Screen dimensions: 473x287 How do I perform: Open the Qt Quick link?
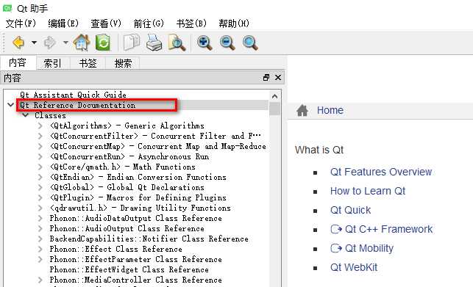tap(351, 210)
